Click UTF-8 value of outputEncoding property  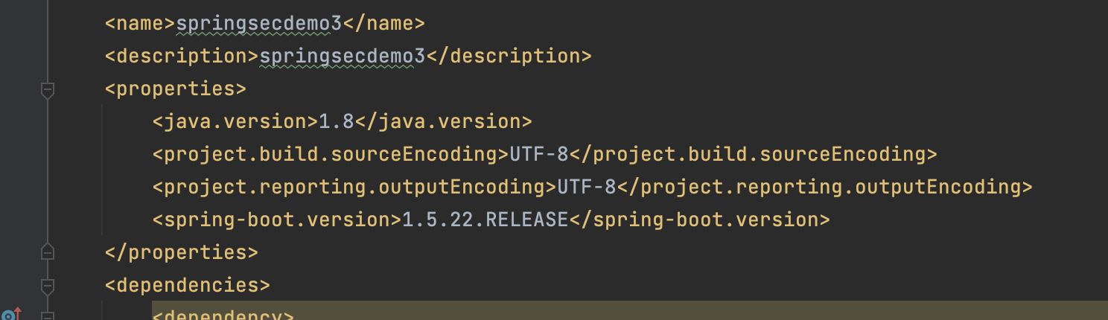[586, 188]
